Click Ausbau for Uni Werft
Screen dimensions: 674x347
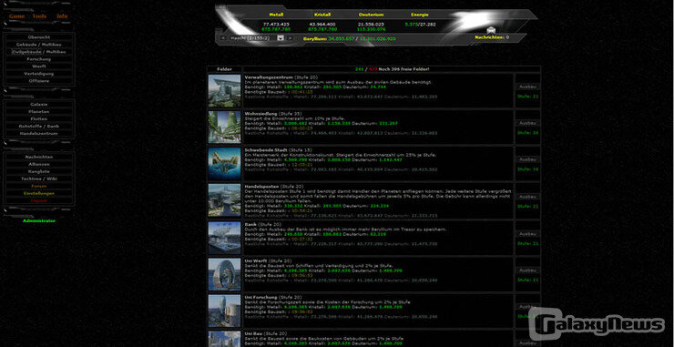527,270
